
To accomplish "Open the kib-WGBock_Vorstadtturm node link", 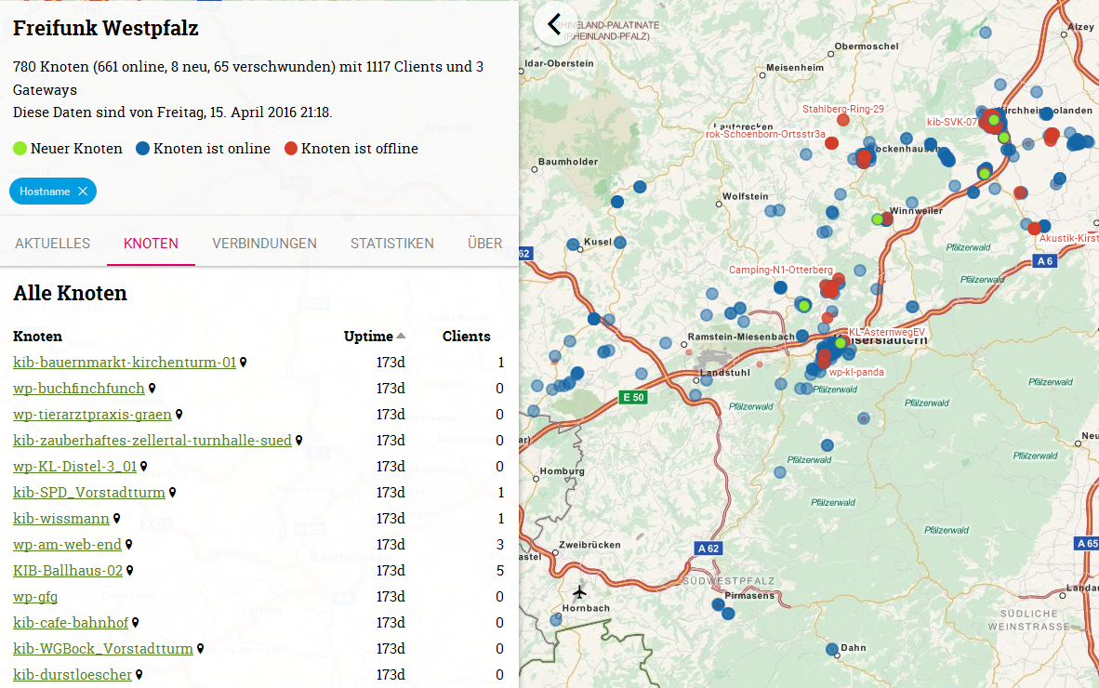I will (103, 649).
